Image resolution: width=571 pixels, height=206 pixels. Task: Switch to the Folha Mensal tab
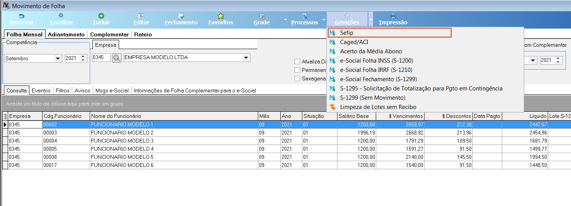(25, 34)
